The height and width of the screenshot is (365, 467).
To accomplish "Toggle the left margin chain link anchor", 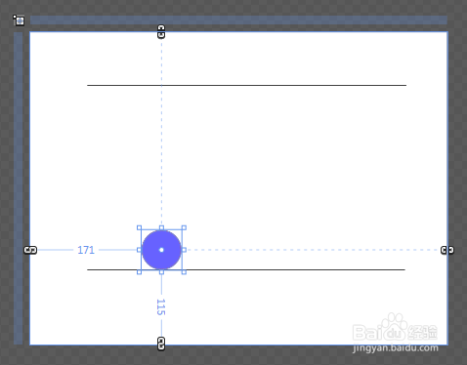I will [30, 250].
